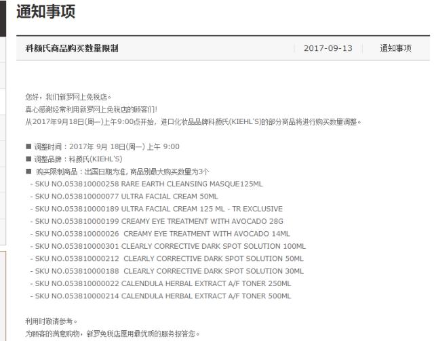Click the 调整品牌：科颜氏(KIEHL'S) line
434x341 pixels.
coord(74,159)
